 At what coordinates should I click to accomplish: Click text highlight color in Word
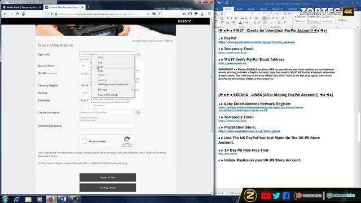click(234, 23)
